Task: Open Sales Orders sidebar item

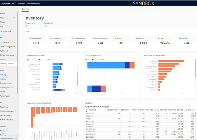Action: tap(5, 107)
